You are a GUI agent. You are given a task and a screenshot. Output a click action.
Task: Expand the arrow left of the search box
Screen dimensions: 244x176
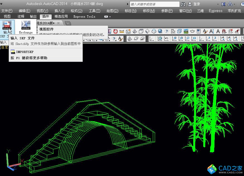coord(127,4)
